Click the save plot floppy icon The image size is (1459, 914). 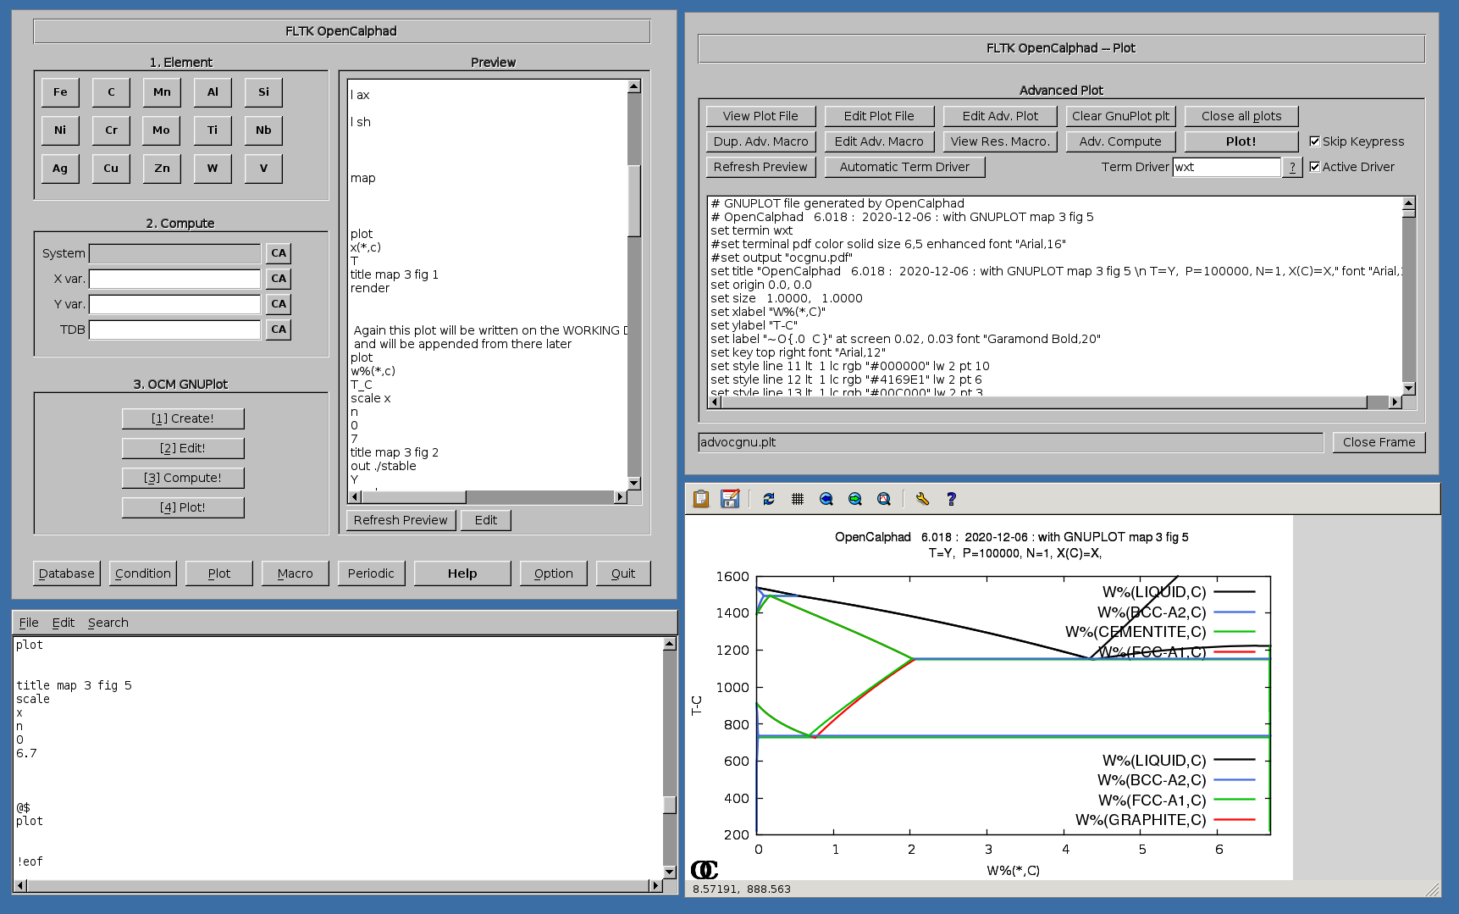coord(730,499)
